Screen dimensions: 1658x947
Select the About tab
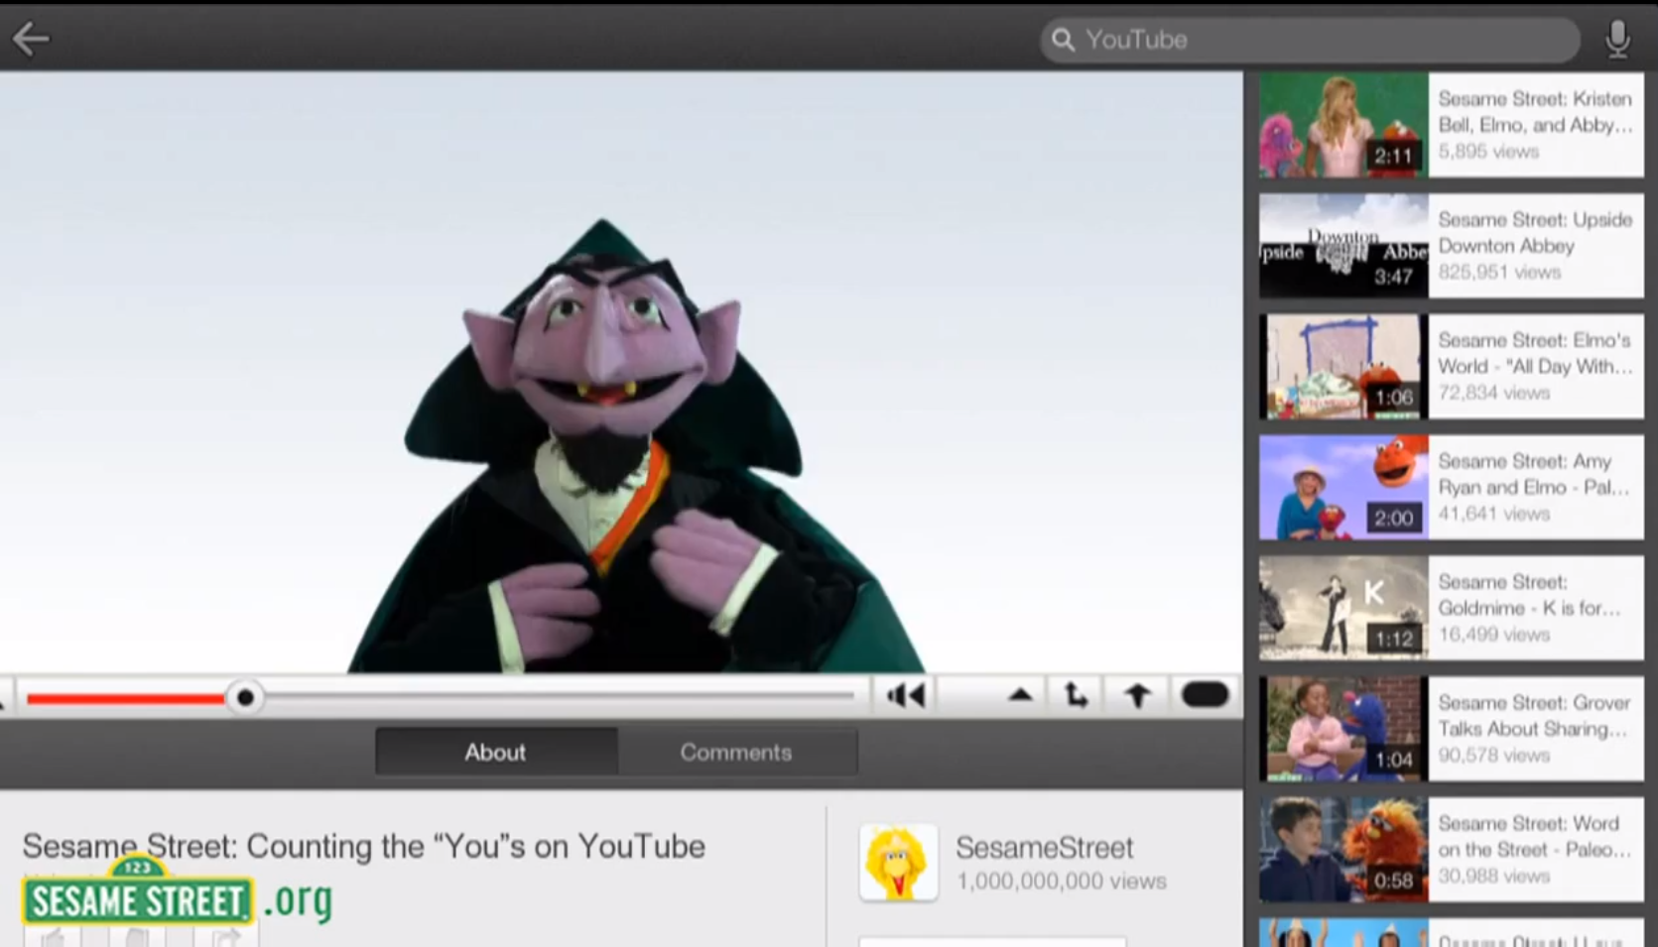coord(495,753)
